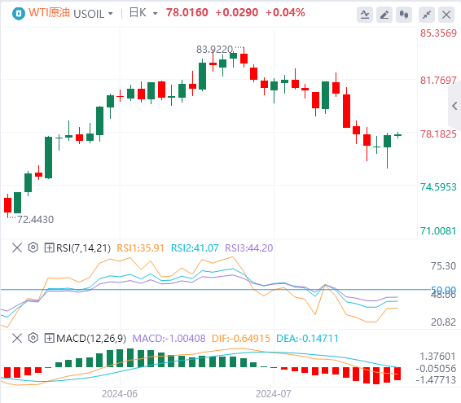The height and width of the screenshot is (403, 461).
Task: Click the RSI(7,14,21) label
Action: [x=84, y=248]
